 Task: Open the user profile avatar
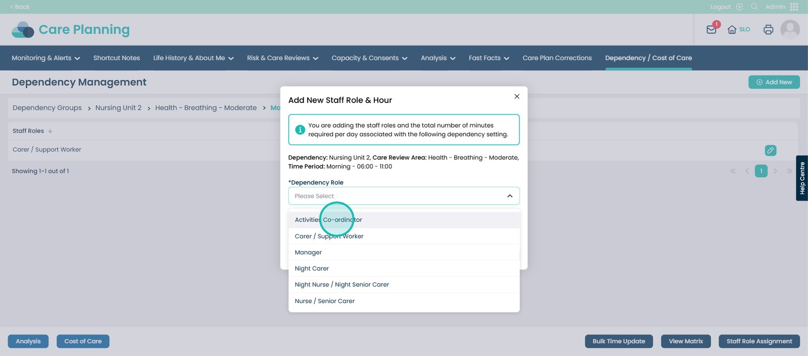point(790,30)
